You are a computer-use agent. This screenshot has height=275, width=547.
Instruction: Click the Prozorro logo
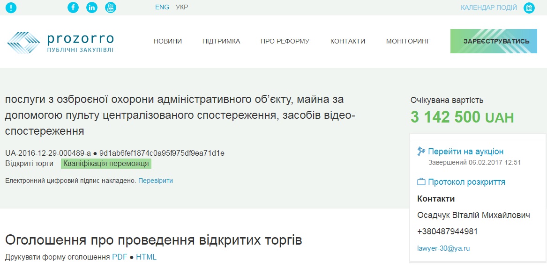click(x=60, y=42)
